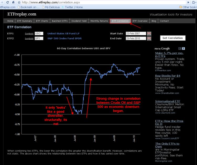Open ad 'The Only ETFs to Own'

click(167, 145)
